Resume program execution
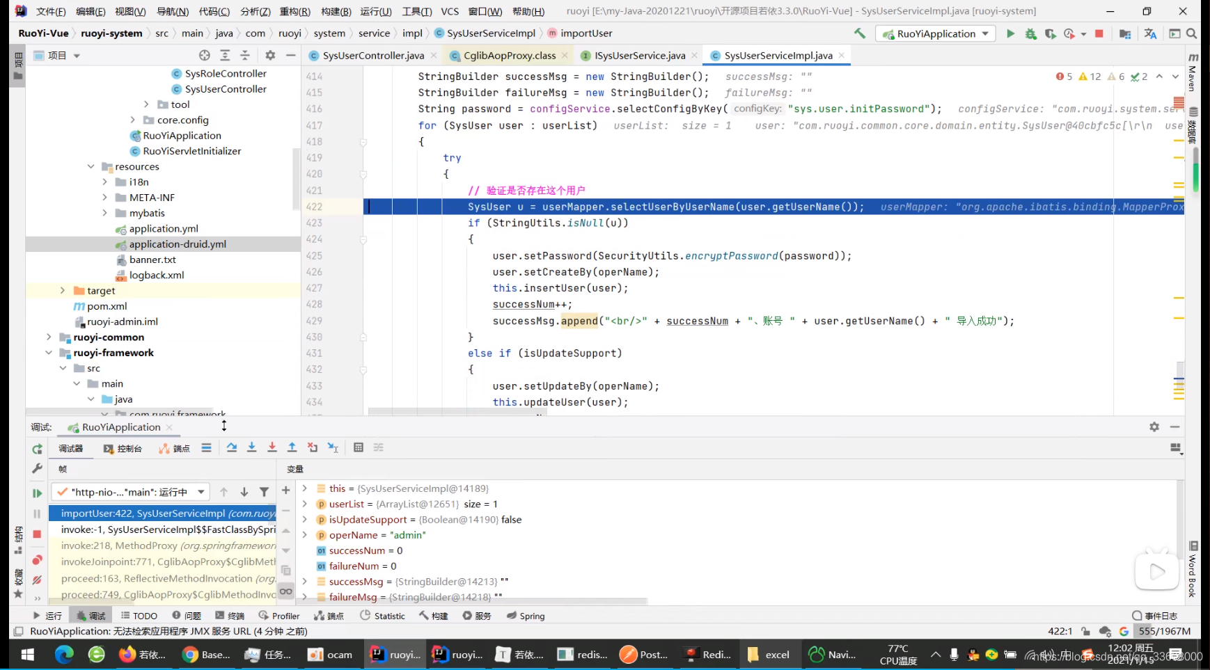Screen dimensions: 1210x670 38,493
